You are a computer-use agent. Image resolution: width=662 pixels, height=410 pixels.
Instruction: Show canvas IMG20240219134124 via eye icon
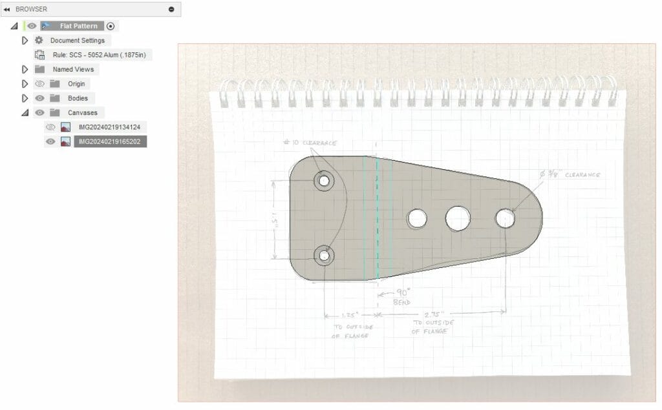click(50, 127)
